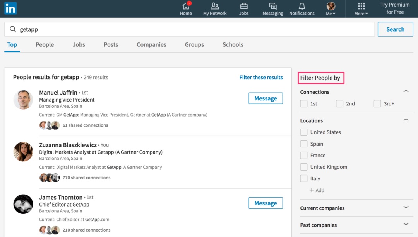The image size is (418, 237).
Task: Enable the France location filter
Action: (x=304, y=155)
